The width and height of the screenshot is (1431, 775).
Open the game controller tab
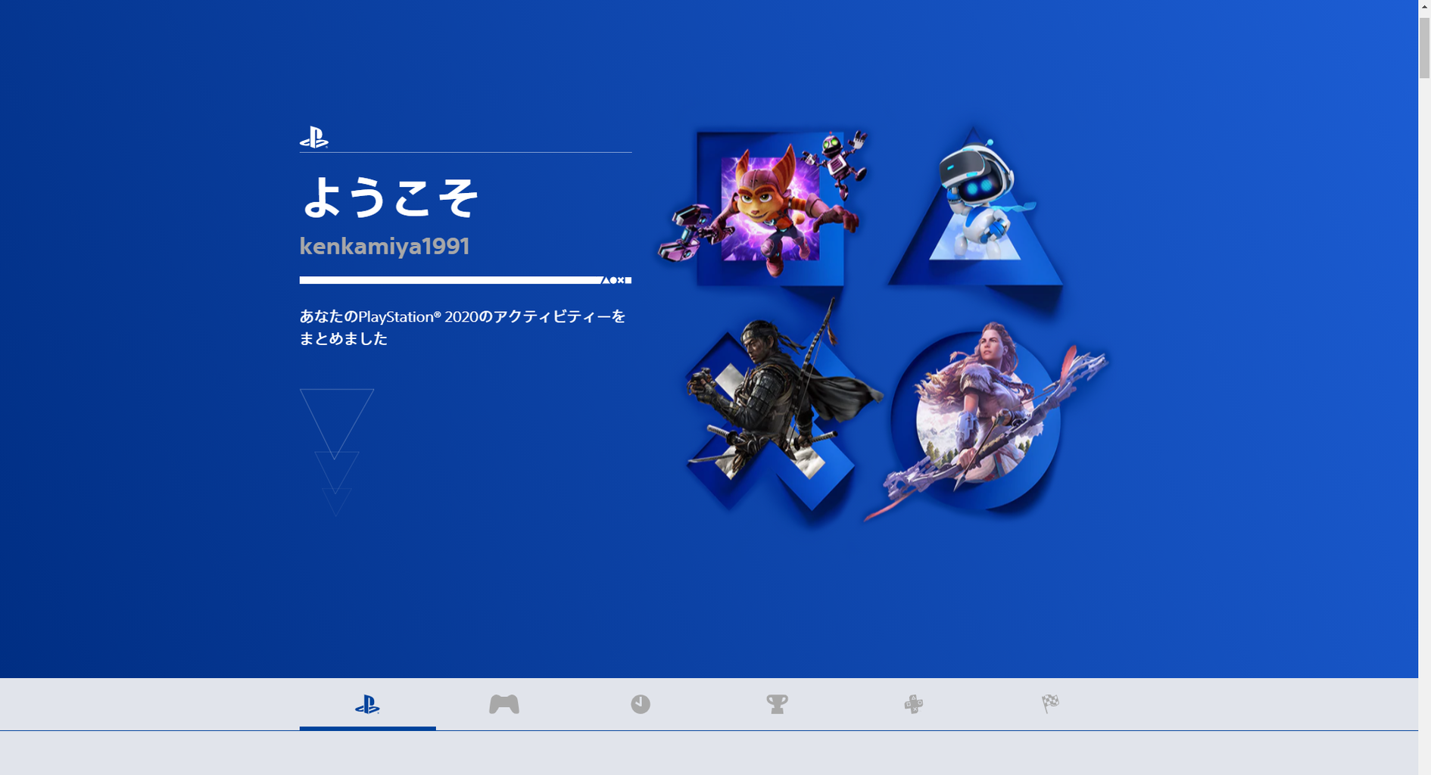pyautogui.click(x=503, y=705)
